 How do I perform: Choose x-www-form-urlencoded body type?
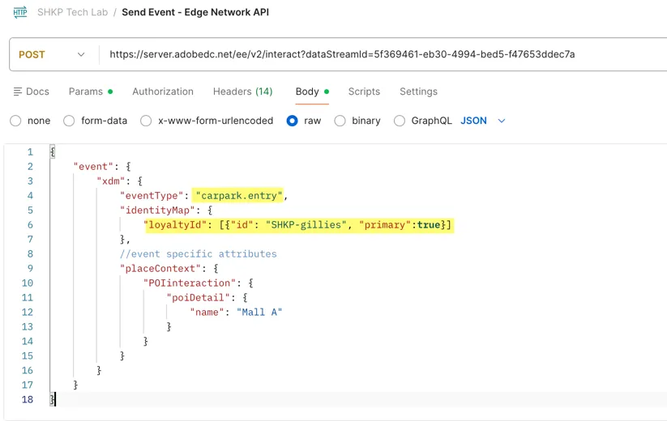pos(146,121)
